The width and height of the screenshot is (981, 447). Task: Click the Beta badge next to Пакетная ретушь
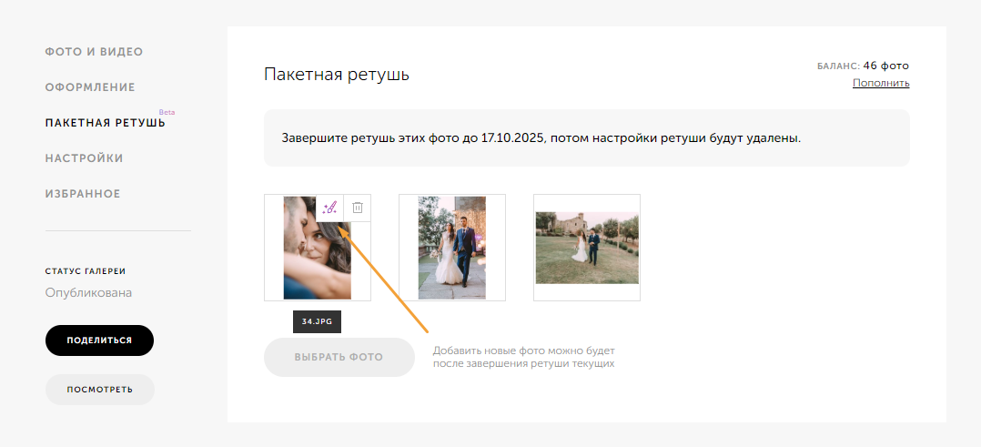point(167,112)
